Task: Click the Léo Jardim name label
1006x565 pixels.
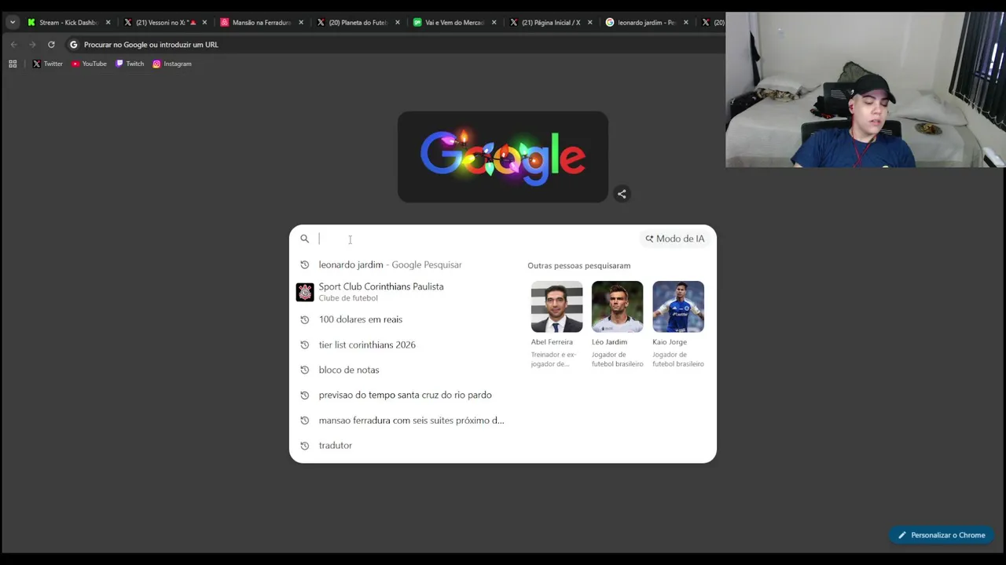Action: 609,342
